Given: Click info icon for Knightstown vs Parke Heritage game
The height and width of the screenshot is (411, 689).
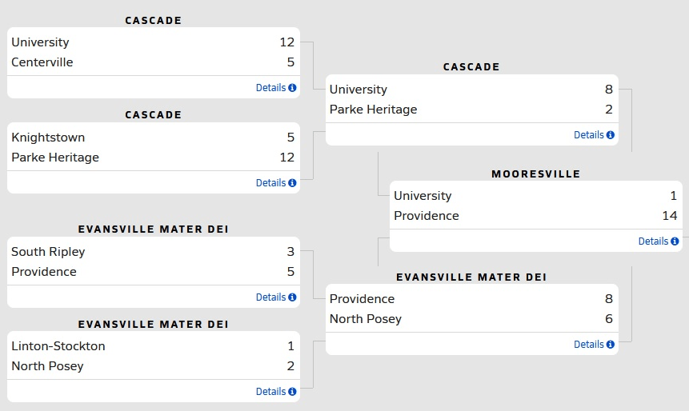Looking at the screenshot, I should pos(292,183).
